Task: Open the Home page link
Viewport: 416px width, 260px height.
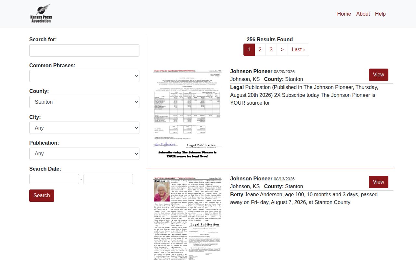Action: (x=344, y=14)
